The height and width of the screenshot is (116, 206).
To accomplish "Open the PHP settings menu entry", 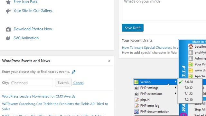I will (155, 88).
